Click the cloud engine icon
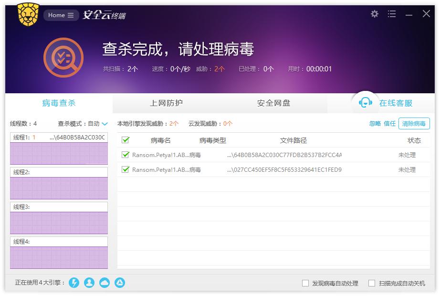 tap(105, 283)
